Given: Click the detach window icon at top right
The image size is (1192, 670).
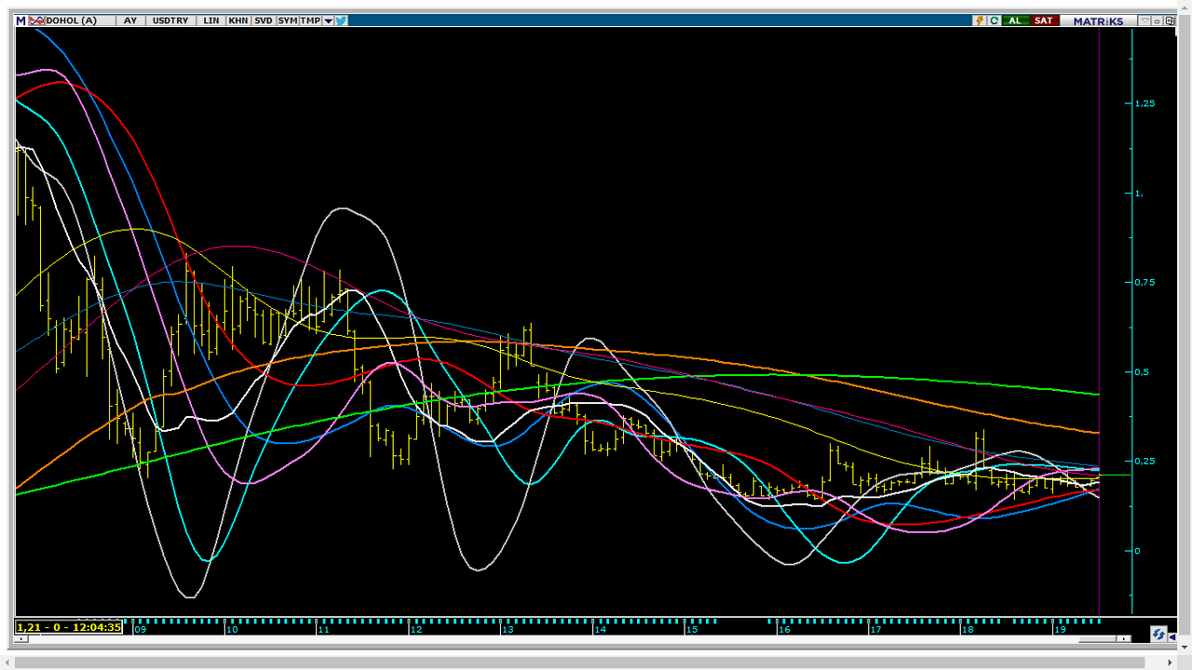Looking at the screenshot, I should pos(1170,20).
